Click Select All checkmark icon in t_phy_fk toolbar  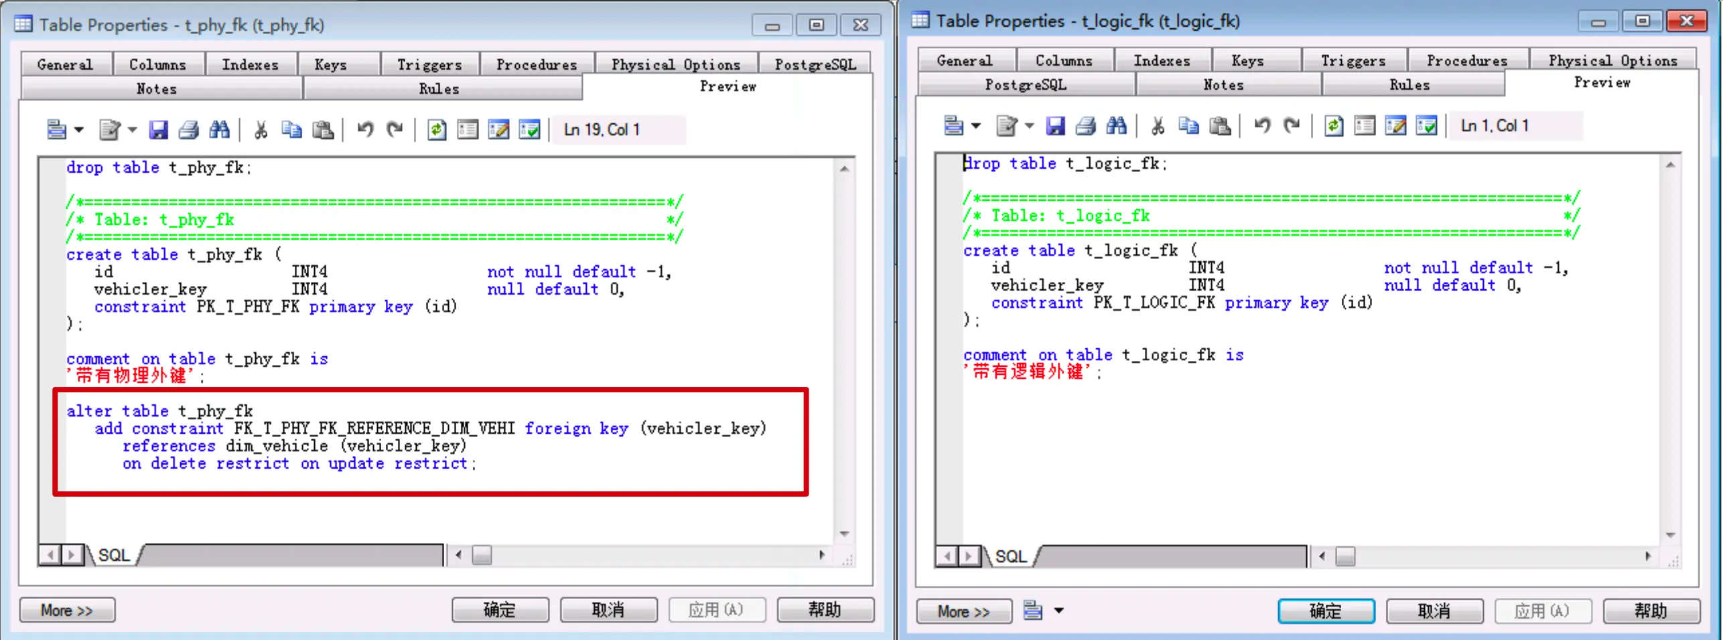click(x=529, y=129)
